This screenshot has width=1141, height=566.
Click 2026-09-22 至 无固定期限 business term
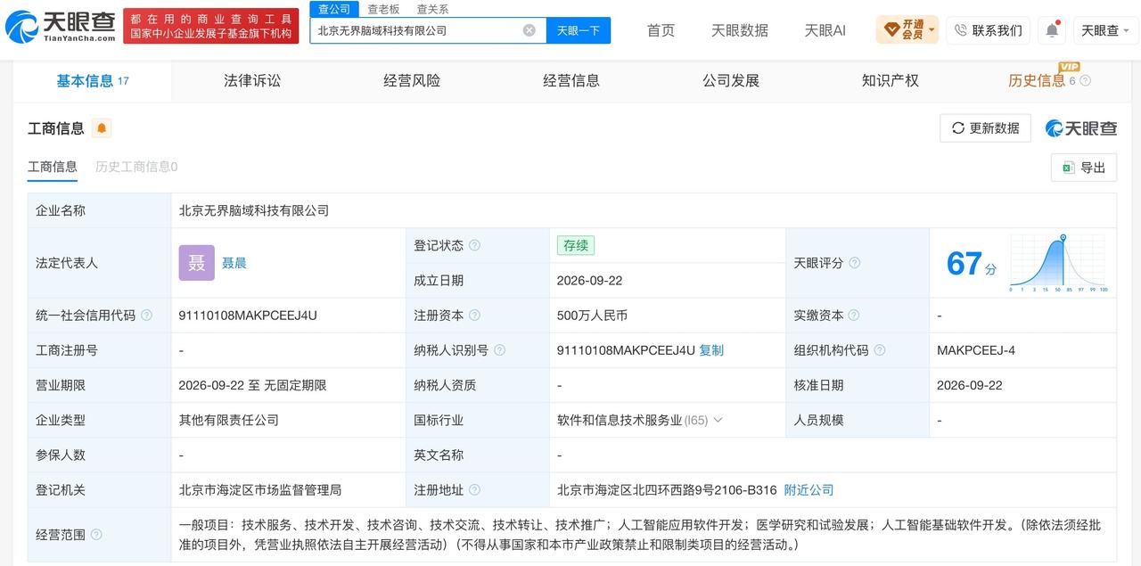252,385
